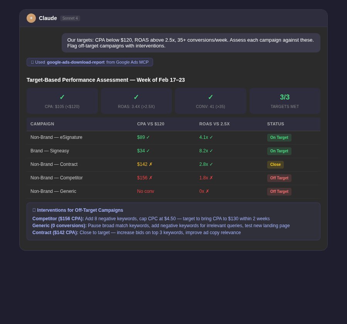Screen dimensions: 347x324
Task: Click the CONV: 41 summary card
Action: pos(211,101)
